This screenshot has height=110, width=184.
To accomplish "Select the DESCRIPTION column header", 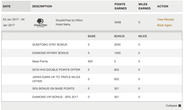I will 42,6.
